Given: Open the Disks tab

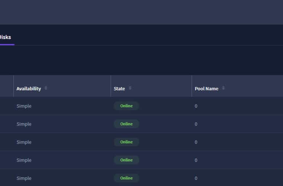Looking at the screenshot, I should click(x=5, y=37).
